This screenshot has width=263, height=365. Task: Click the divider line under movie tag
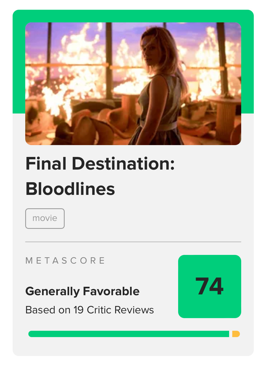pyautogui.click(x=133, y=242)
